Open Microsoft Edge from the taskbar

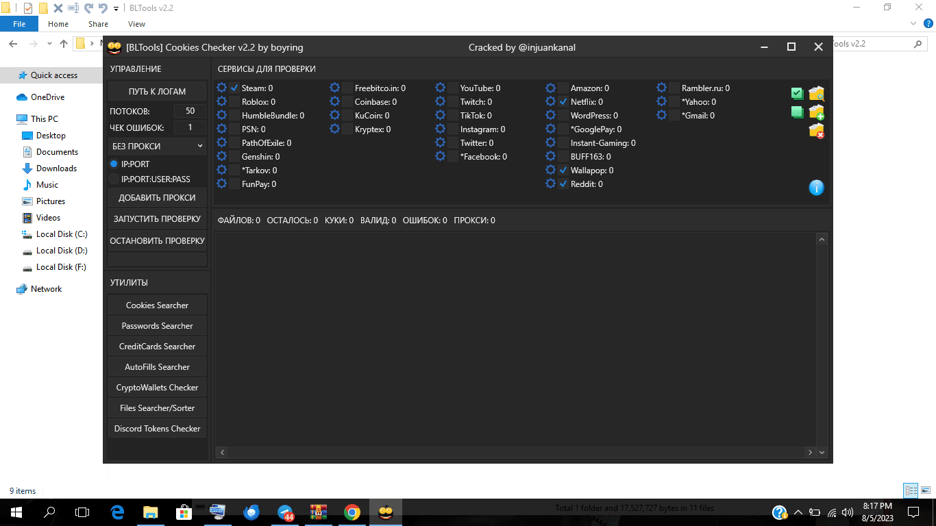click(117, 512)
